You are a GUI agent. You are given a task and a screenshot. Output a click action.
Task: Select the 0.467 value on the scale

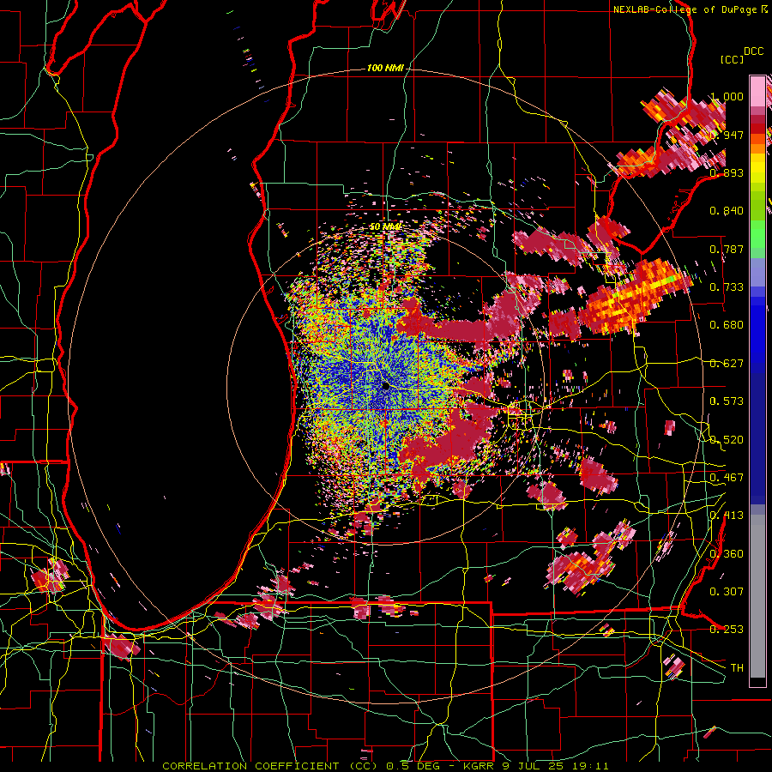727,478
